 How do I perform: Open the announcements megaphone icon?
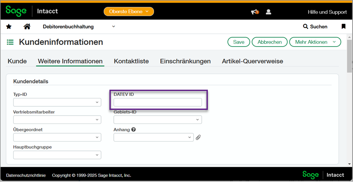coord(255,11)
